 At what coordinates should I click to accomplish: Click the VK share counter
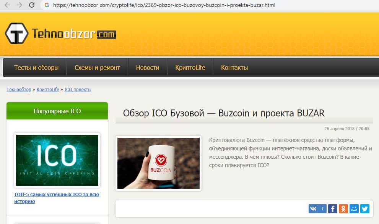point(322,209)
